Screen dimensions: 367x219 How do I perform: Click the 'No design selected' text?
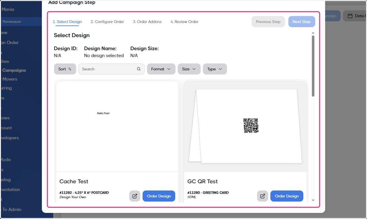point(104,56)
